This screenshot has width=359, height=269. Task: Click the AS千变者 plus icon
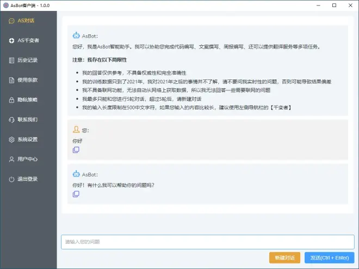pyautogui.click(x=12, y=40)
